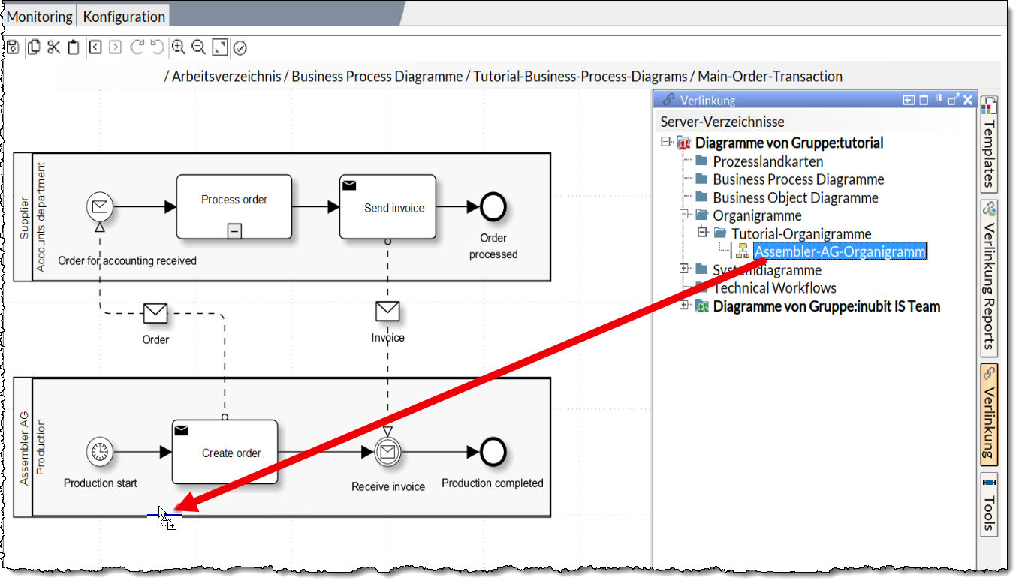Zoom out with the magnifier minus icon

(x=198, y=47)
